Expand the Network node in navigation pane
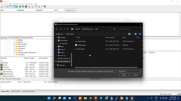This screenshot has height=101, width=181. [56, 65]
